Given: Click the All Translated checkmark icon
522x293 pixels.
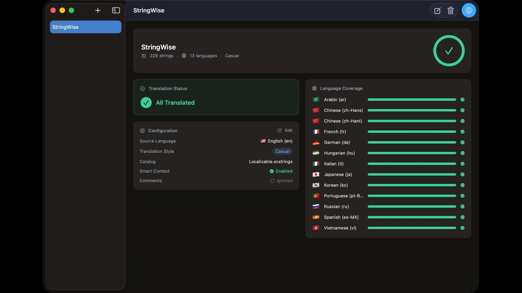Looking at the screenshot, I should pos(146,103).
